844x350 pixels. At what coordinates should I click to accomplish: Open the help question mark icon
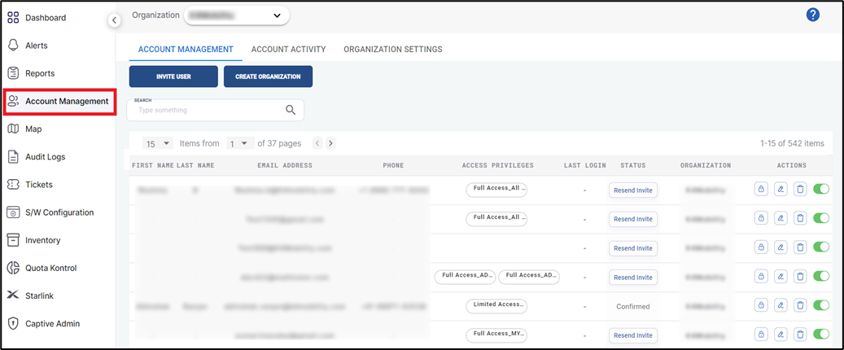tap(812, 15)
